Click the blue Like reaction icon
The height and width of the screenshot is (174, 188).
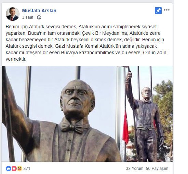point(9,169)
